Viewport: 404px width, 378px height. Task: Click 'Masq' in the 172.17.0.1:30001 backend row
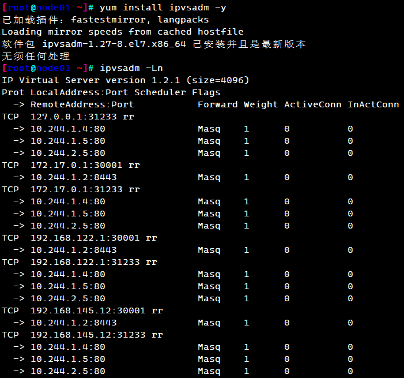click(209, 178)
